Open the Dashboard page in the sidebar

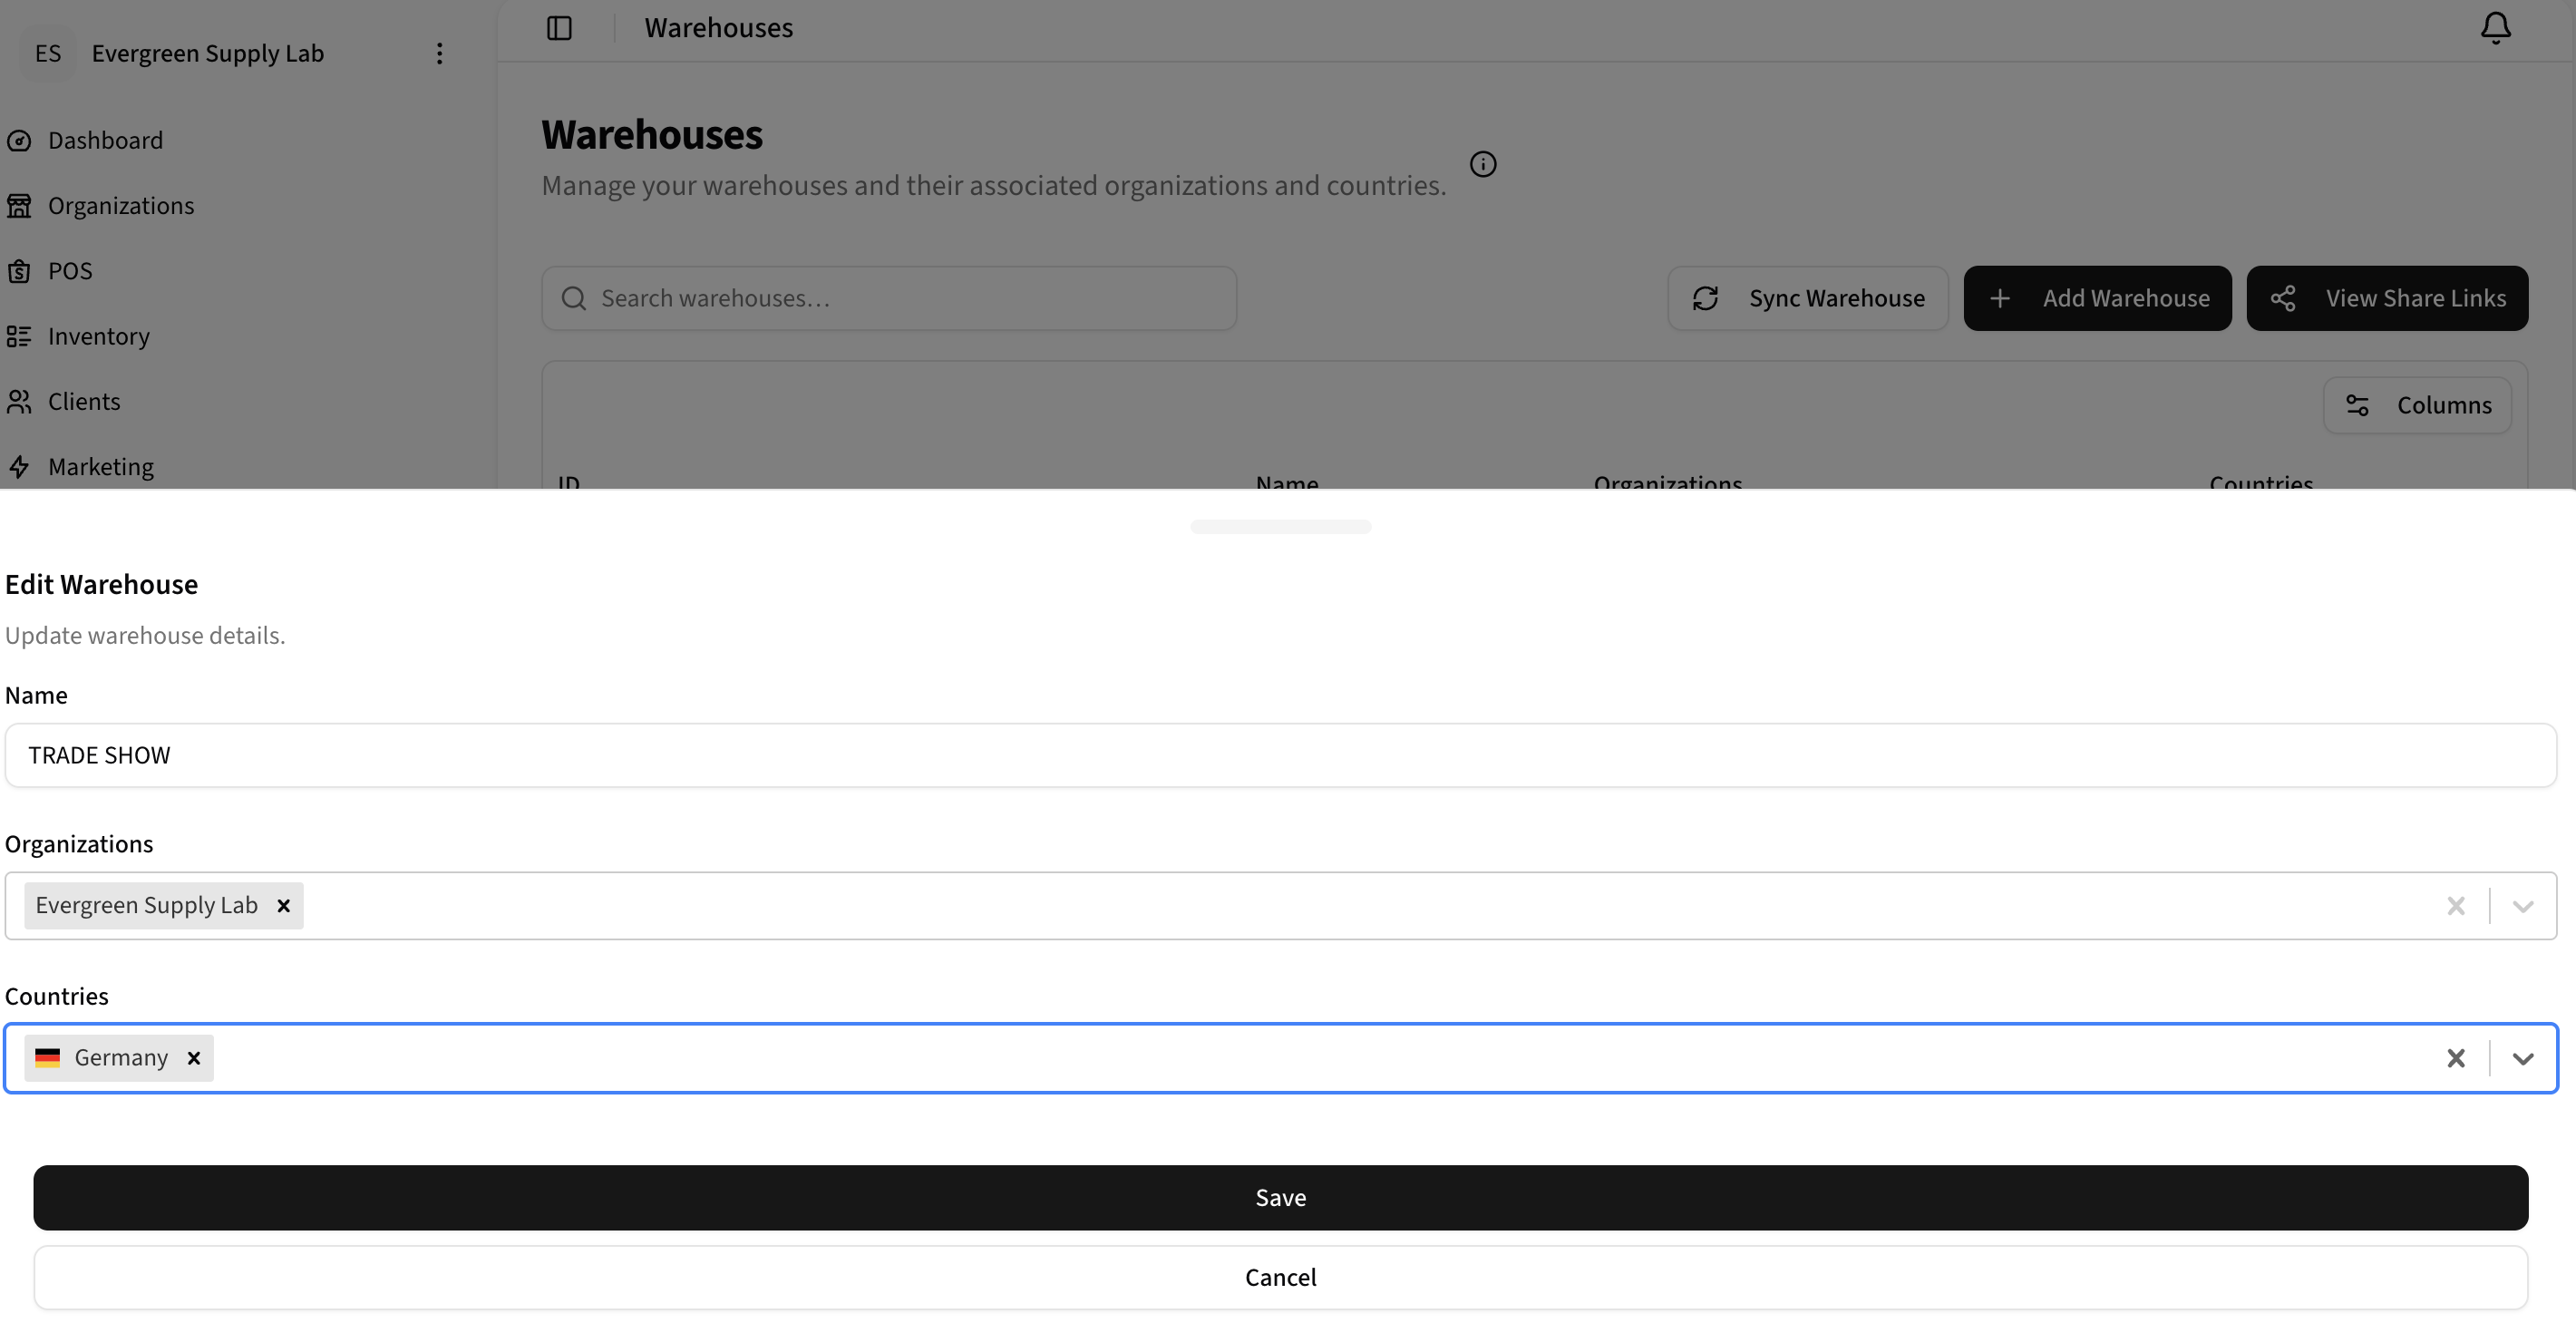(x=105, y=140)
